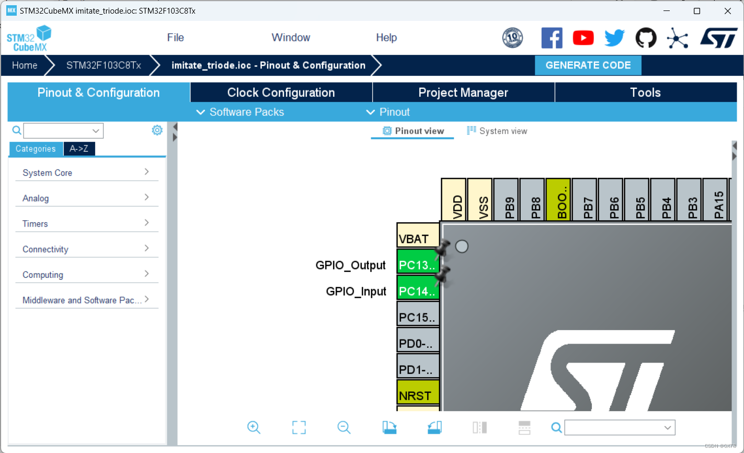Select the PA15 pin on chip
Viewport: 744px width, 453px height.
[715, 200]
